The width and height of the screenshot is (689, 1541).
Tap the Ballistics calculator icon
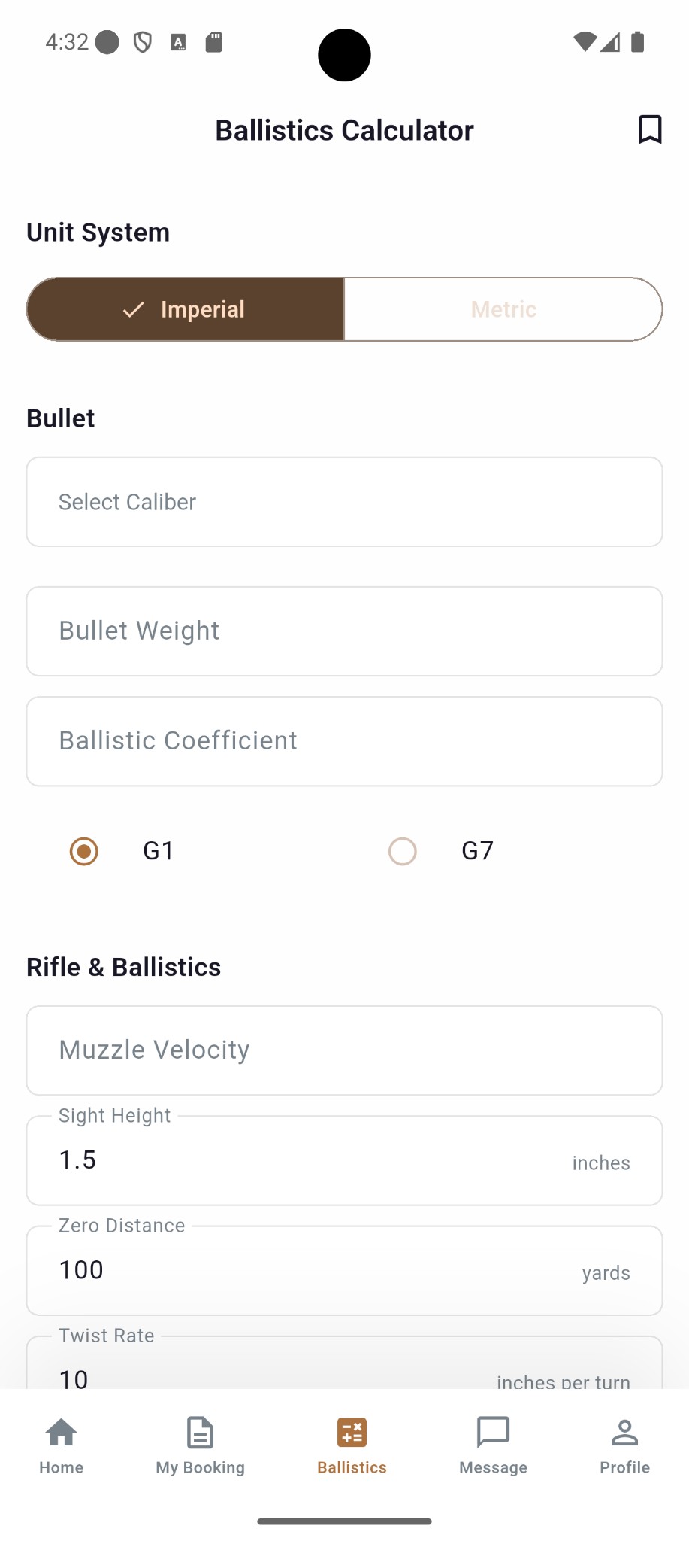[352, 1433]
